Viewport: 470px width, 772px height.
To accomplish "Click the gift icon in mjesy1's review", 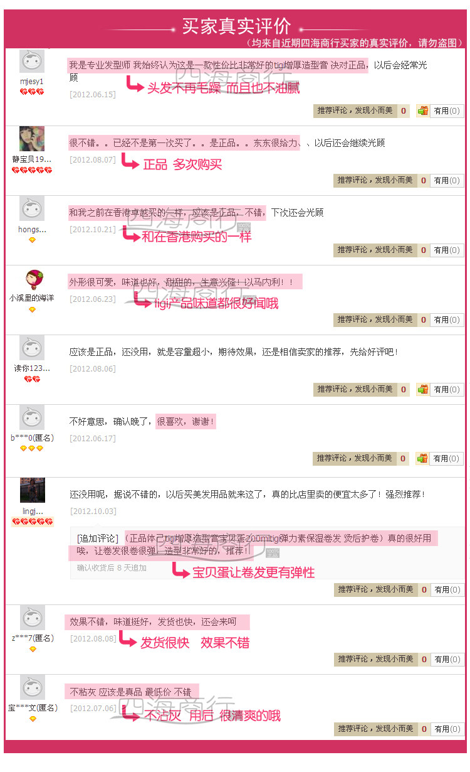I will (x=423, y=110).
